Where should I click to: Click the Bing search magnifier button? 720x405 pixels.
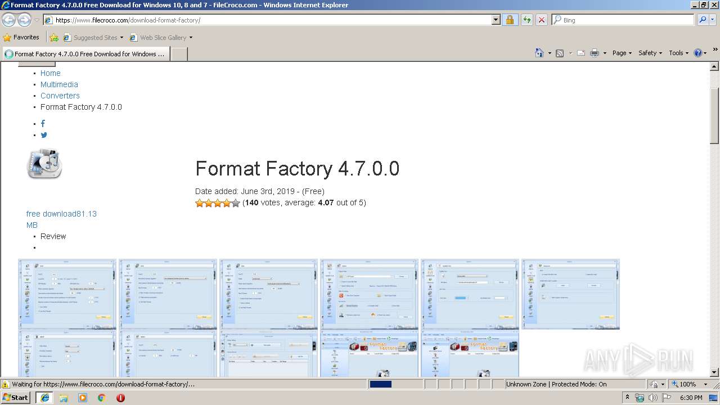tap(703, 20)
